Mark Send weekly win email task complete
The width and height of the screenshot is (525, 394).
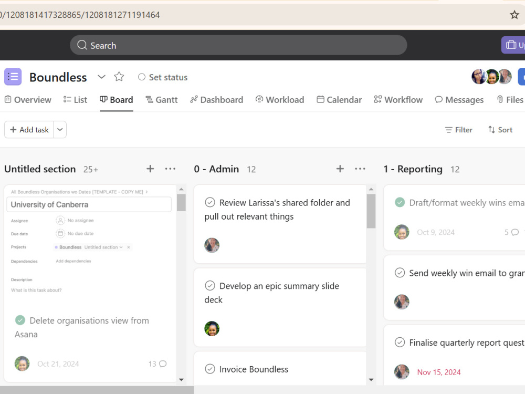(x=400, y=273)
